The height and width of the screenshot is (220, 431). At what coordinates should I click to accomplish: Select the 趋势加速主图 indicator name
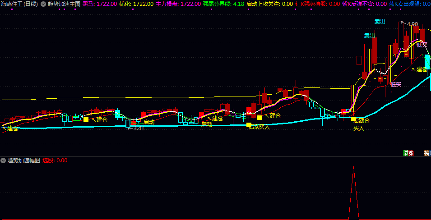click(64, 4)
